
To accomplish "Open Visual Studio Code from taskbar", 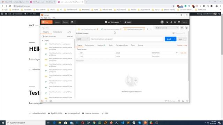I will click(x=122, y=123).
